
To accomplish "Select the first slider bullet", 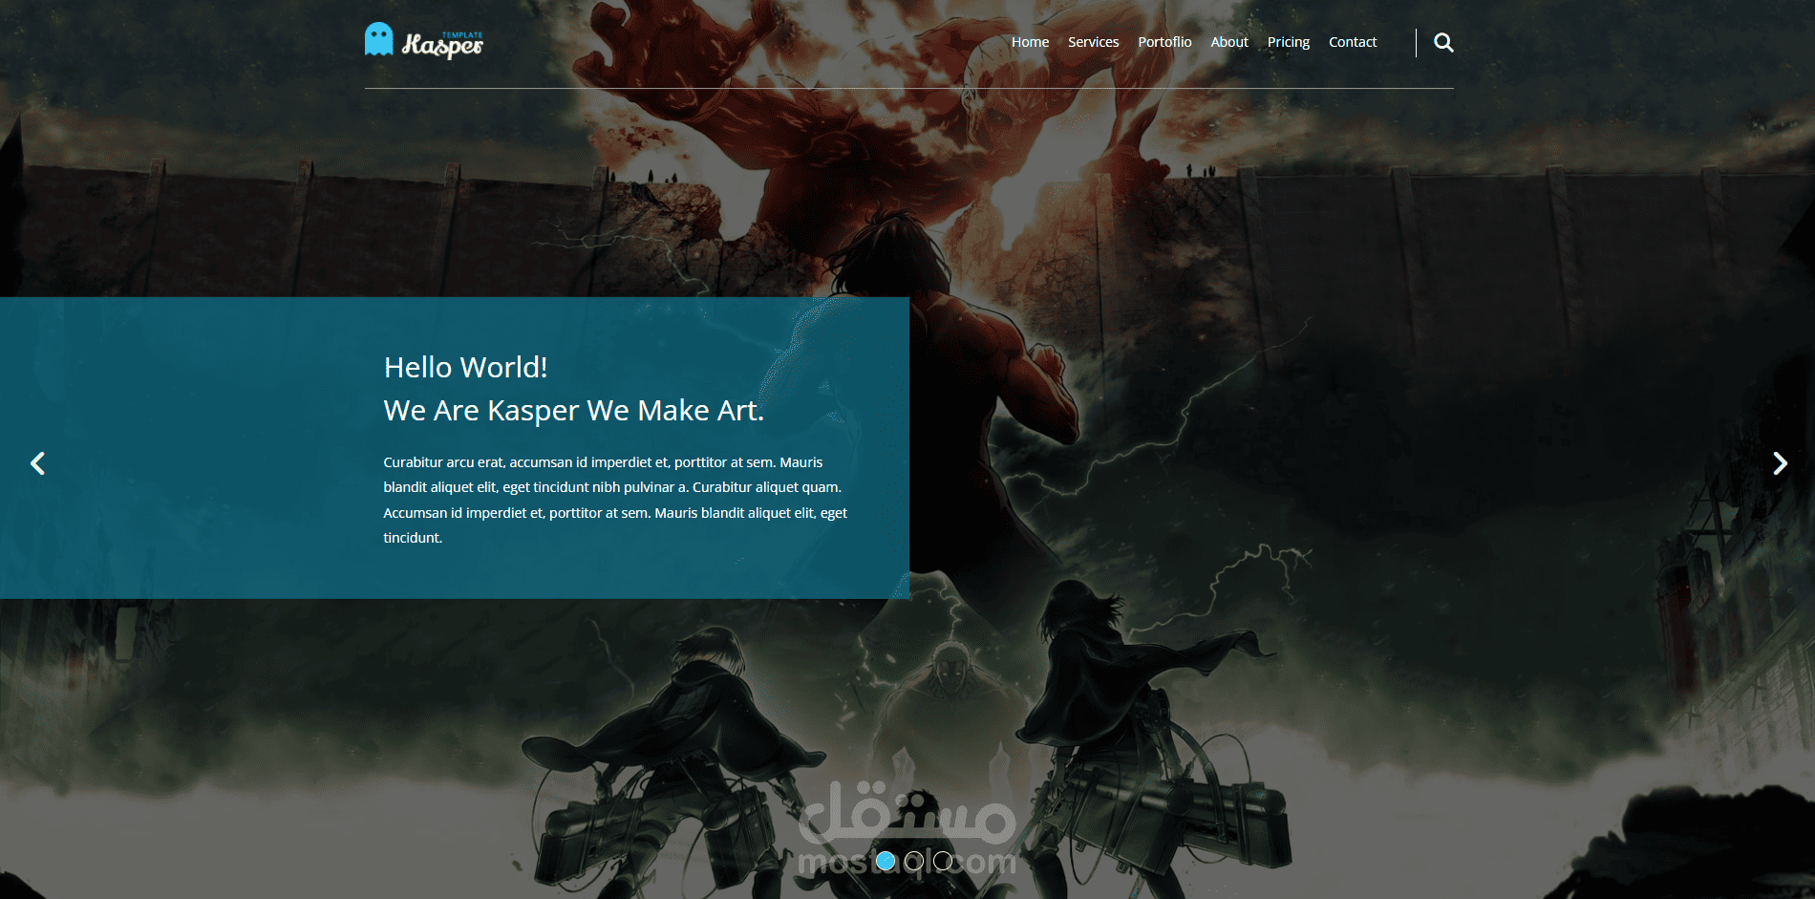I will [886, 861].
